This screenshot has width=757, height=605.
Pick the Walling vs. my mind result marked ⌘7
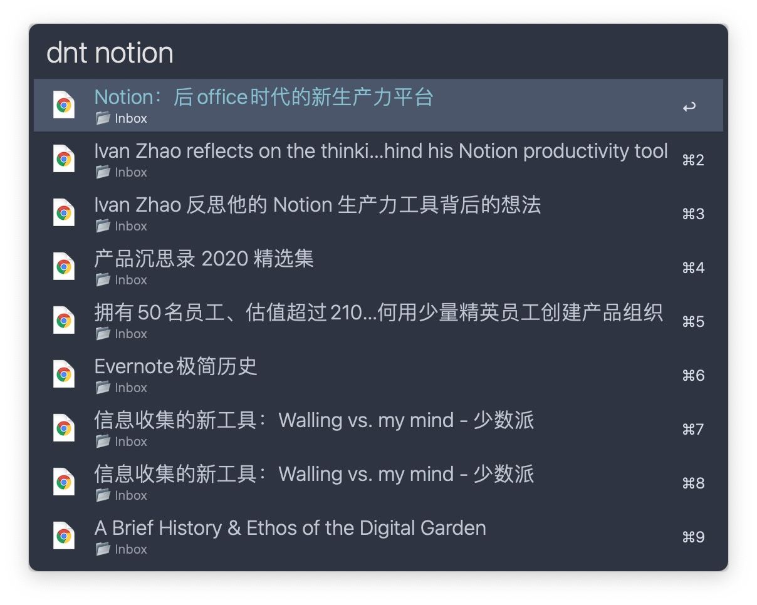pos(378,428)
